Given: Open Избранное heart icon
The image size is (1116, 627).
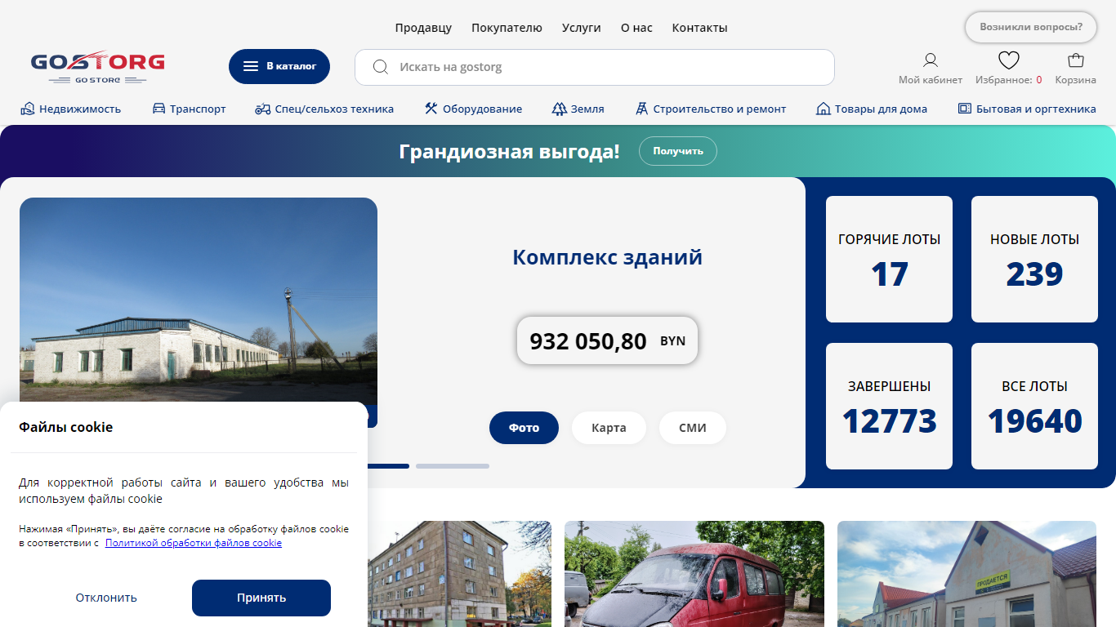Looking at the screenshot, I should 1009,60.
